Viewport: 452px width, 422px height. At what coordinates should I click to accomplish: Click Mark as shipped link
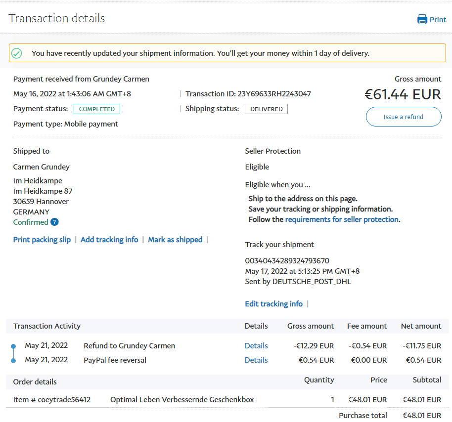175,240
